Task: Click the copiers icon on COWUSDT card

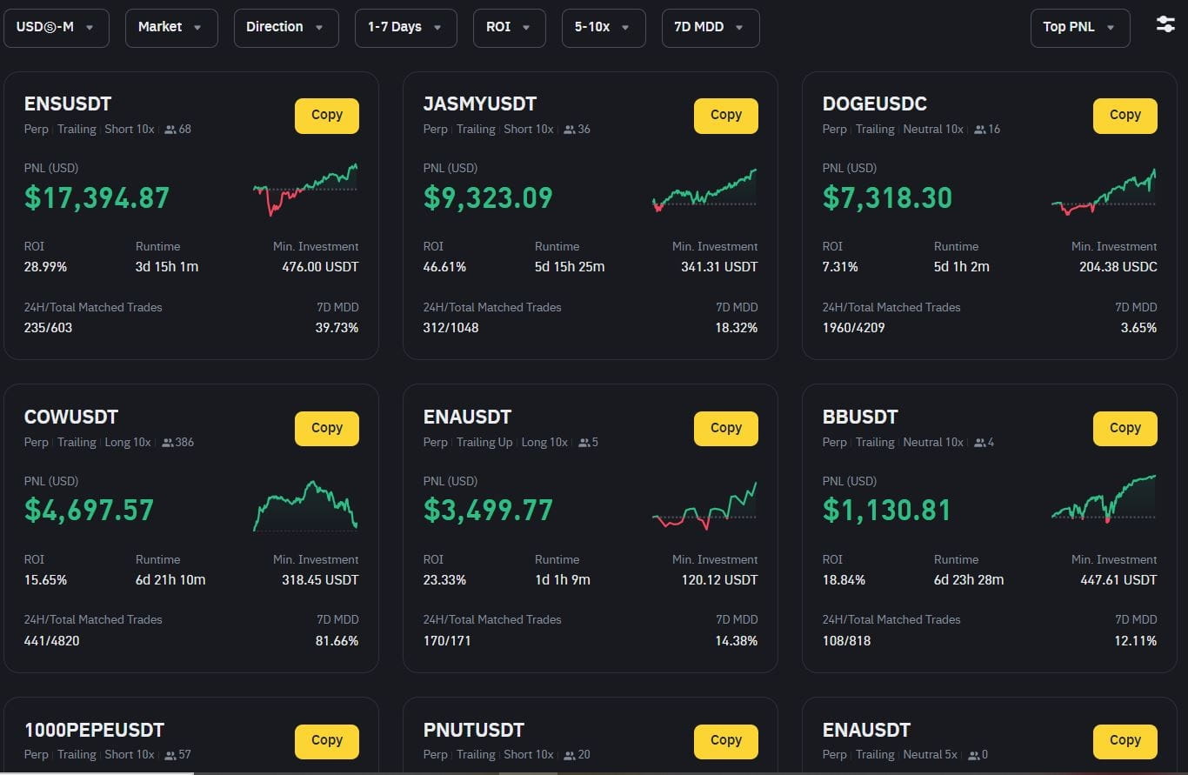Action: coord(168,443)
